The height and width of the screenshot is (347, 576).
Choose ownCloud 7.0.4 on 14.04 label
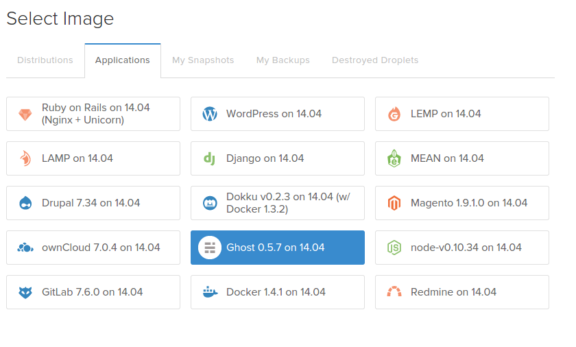tap(101, 248)
